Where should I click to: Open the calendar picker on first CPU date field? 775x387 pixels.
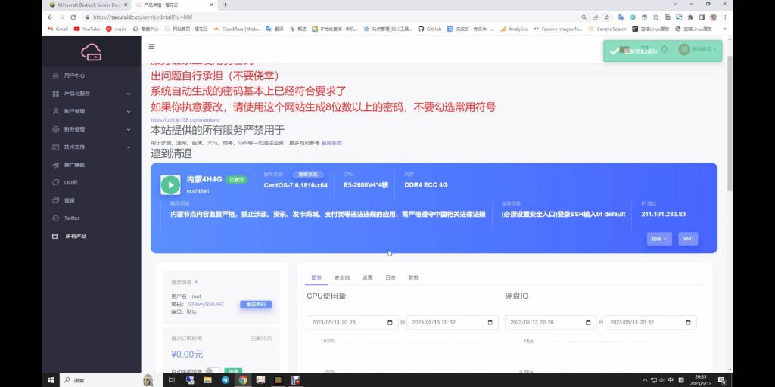pos(391,322)
